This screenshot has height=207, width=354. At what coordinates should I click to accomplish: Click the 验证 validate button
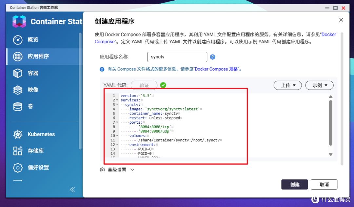point(144,85)
